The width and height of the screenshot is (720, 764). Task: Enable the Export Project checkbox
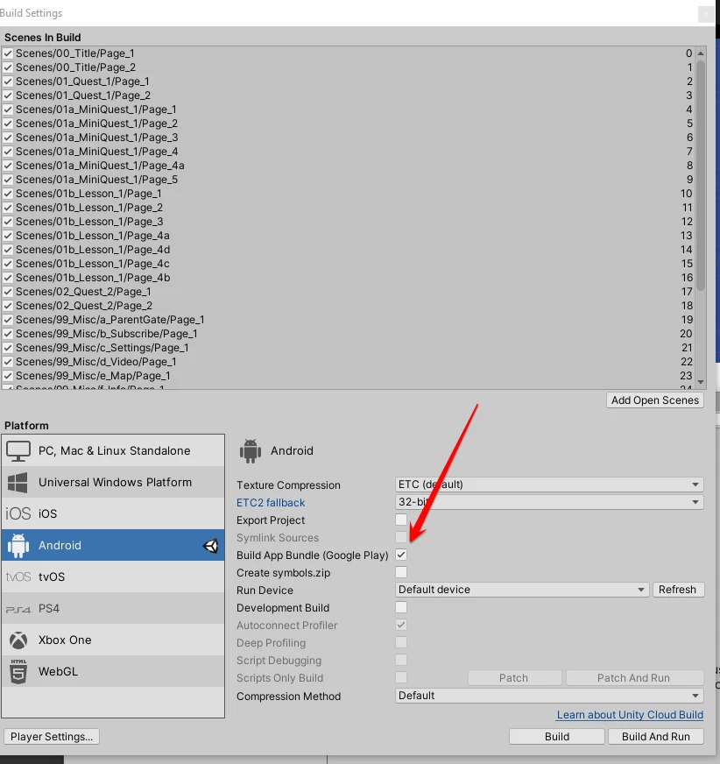point(401,520)
